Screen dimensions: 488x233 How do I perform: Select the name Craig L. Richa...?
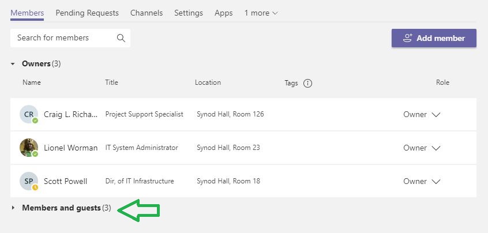[70, 114]
